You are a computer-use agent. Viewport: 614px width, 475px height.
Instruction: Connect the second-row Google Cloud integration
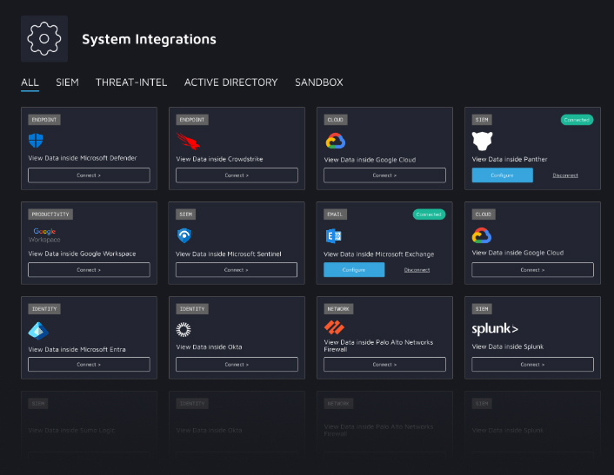click(x=532, y=270)
